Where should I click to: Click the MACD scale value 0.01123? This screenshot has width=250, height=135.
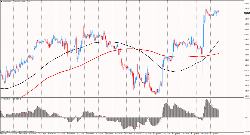pos(247,99)
